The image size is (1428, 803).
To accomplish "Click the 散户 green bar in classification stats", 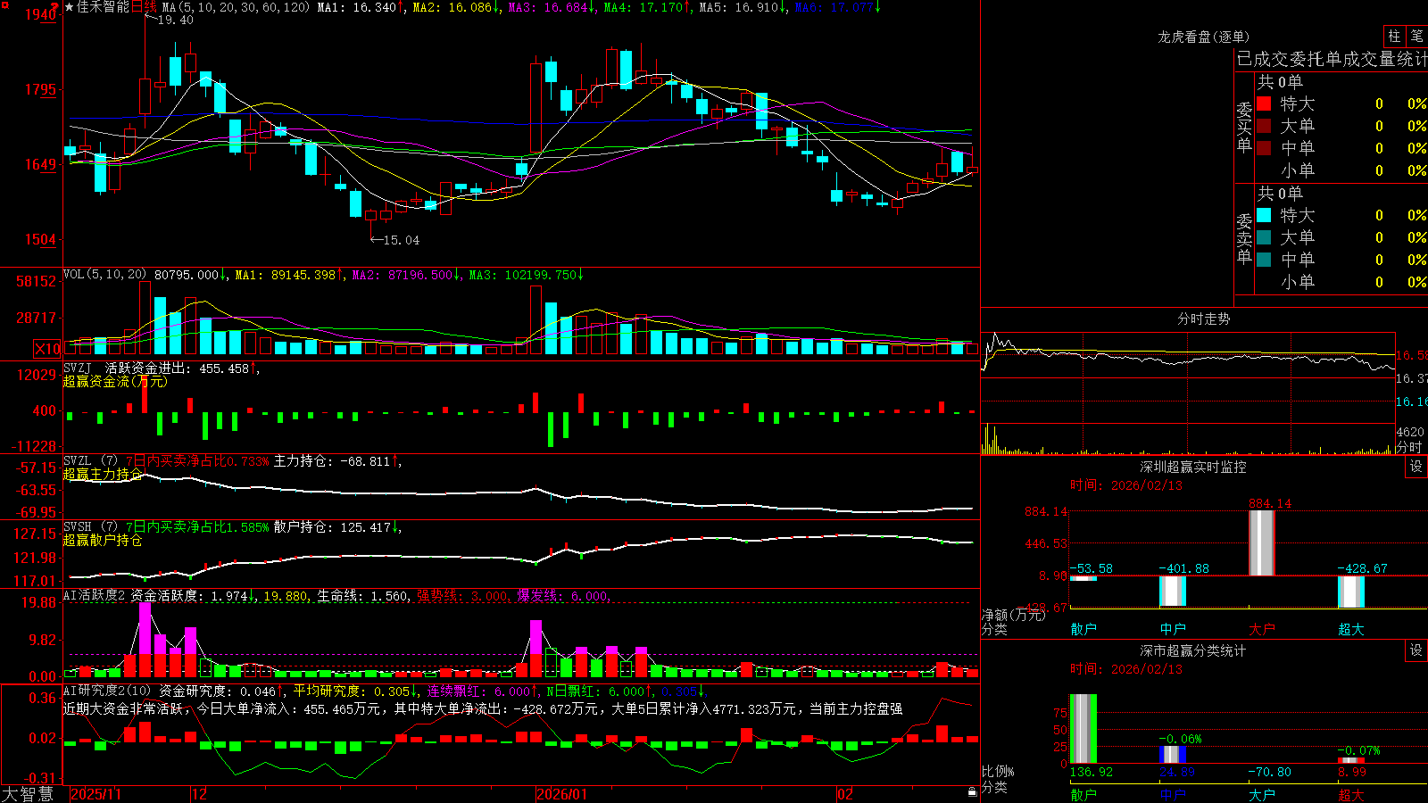I will click(x=1083, y=729).
